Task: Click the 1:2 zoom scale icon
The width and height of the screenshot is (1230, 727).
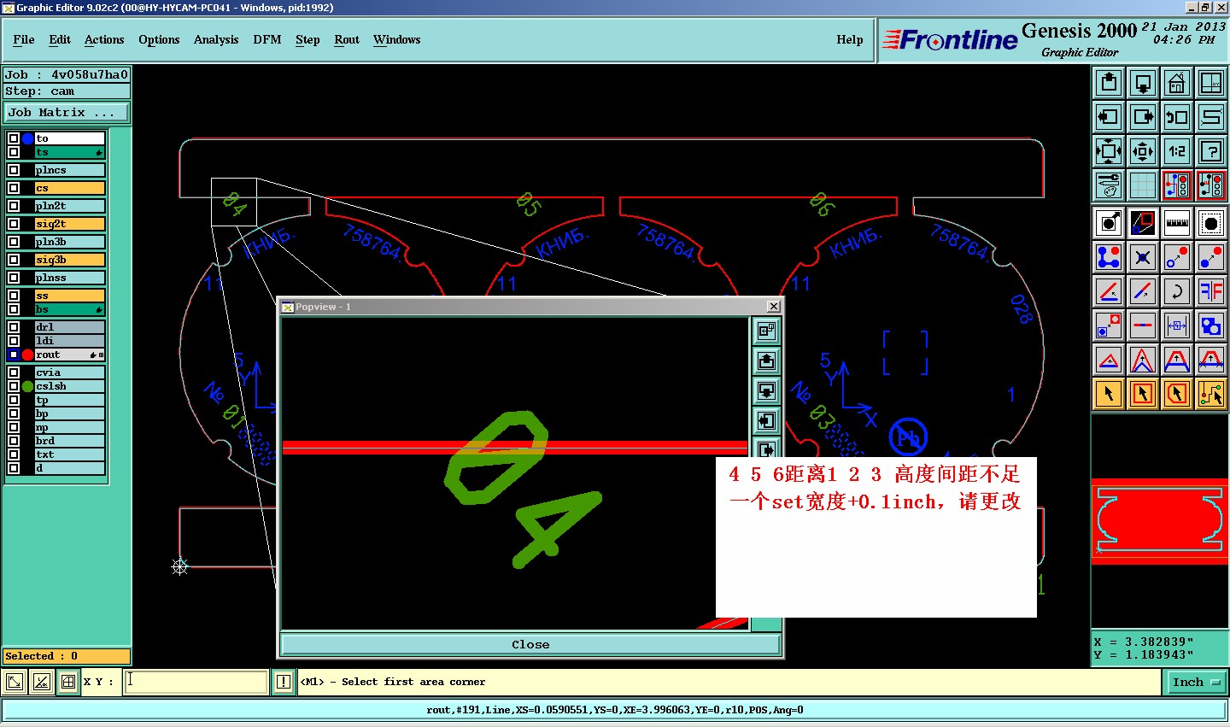Action: [1177, 151]
